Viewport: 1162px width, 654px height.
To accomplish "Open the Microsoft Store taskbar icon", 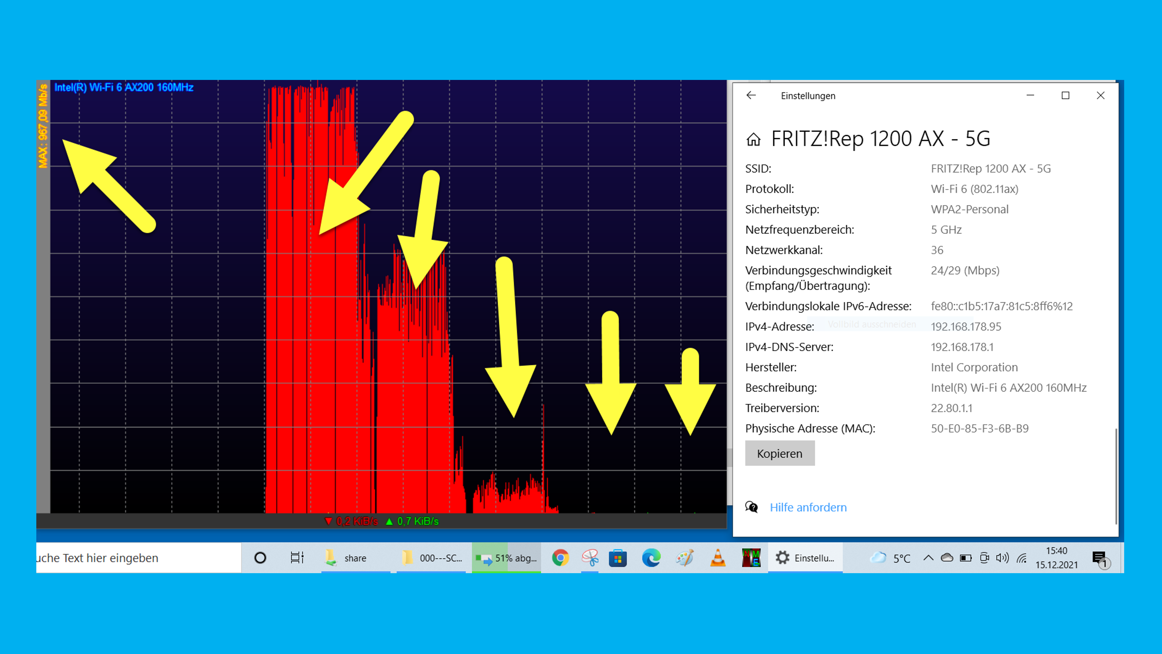I will (x=618, y=558).
